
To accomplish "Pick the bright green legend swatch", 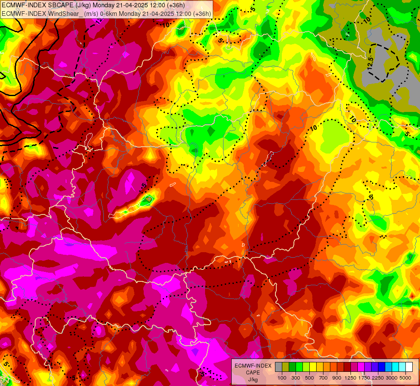I will (299, 367).
